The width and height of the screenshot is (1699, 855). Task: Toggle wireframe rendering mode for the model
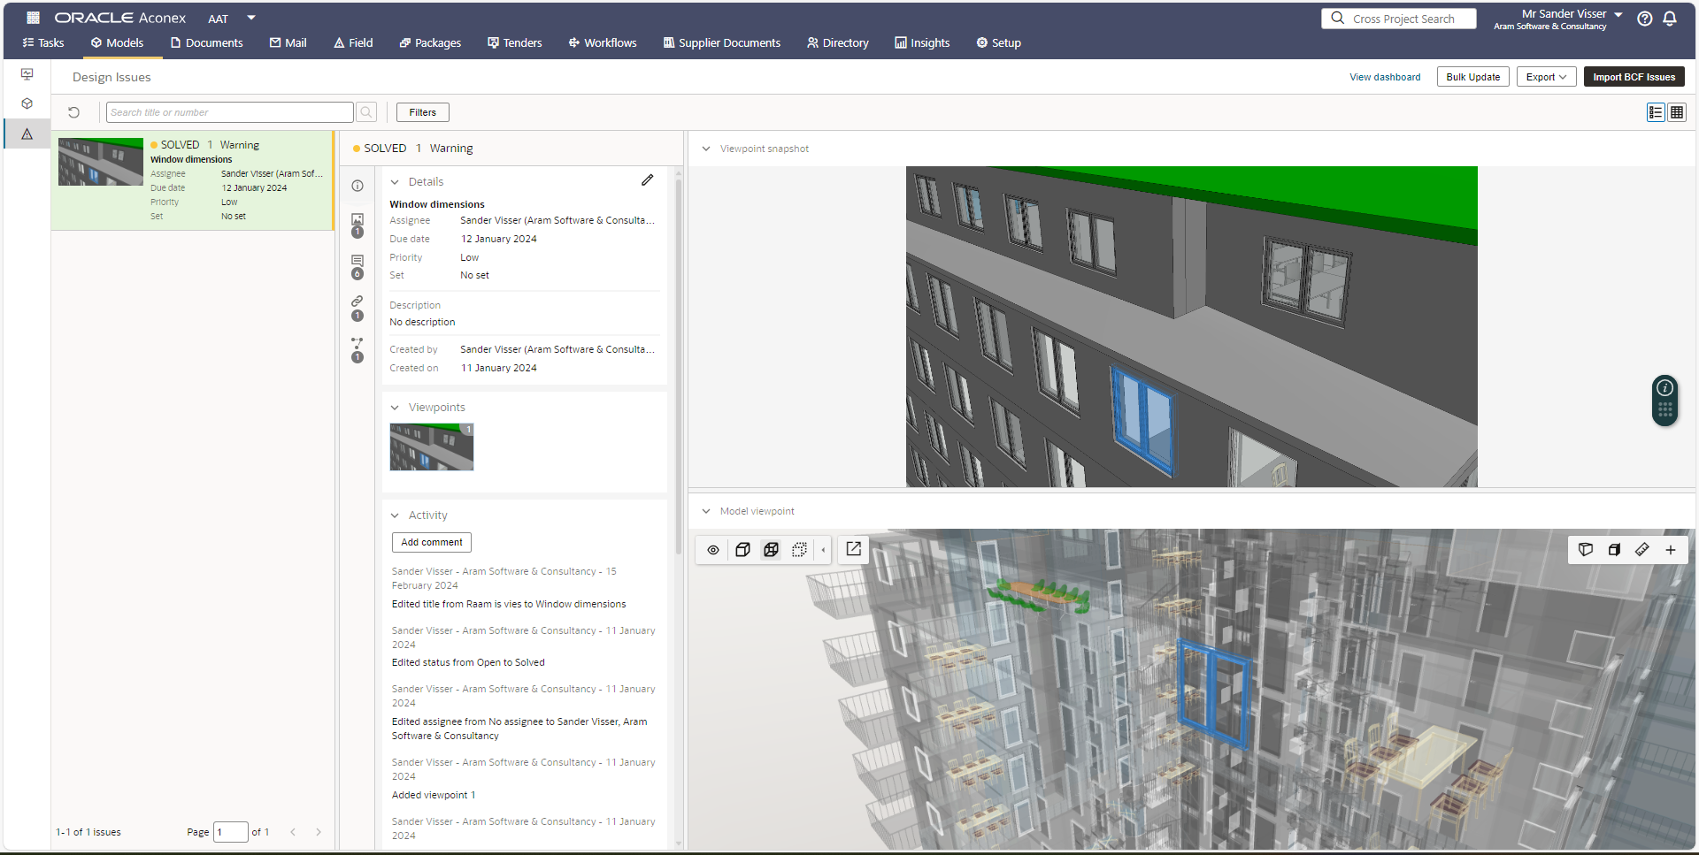(x=771, y=549)
